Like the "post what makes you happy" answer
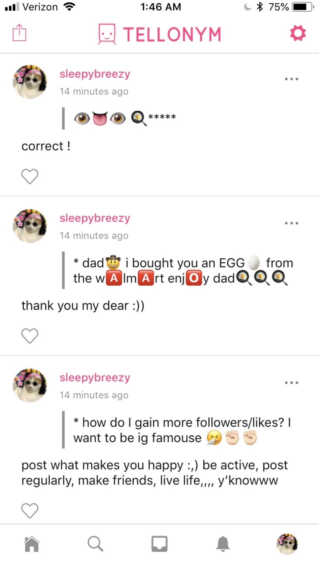This screenshot has width=319, height=563. [x=30, y=510]
